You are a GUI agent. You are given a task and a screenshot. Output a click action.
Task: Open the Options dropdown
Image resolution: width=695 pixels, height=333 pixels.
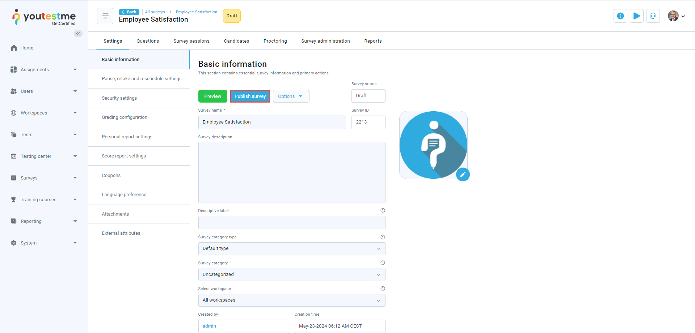point(291,96)
